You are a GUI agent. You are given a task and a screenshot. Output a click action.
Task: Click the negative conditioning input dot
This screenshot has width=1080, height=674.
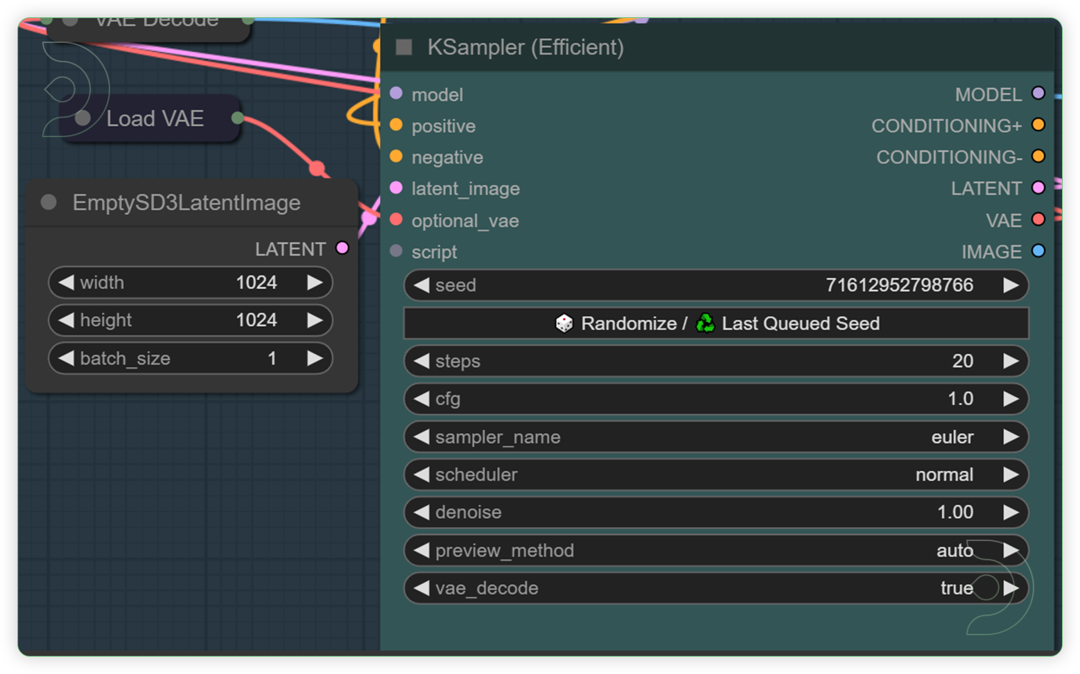tap(397, 157)
